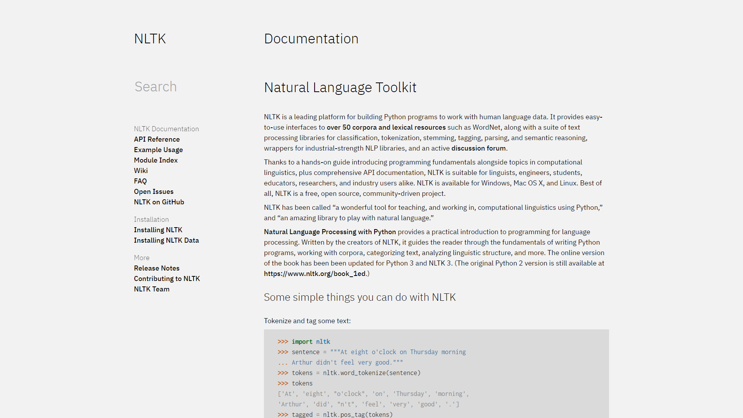This screenshot has height=418, width=743.
Task: Select the Installation section header
Action: tap(151, 219)
